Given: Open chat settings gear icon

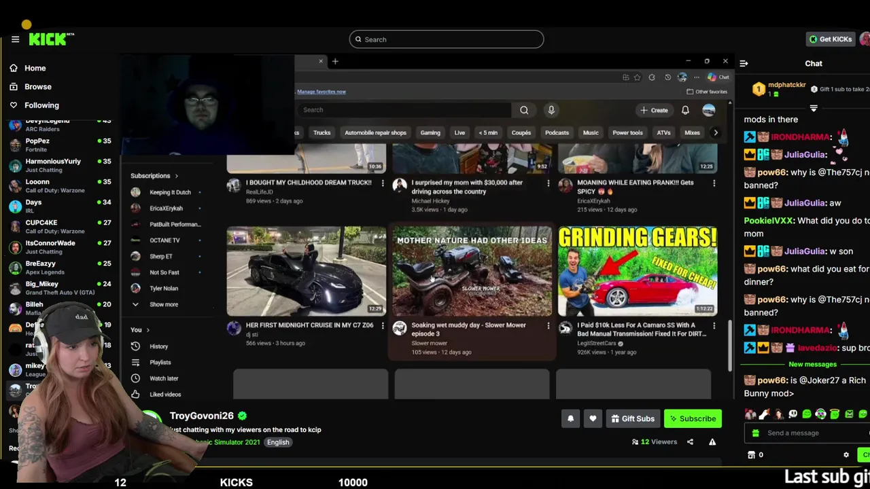Looking at the screenshot, I should click(x=846, y=455).
